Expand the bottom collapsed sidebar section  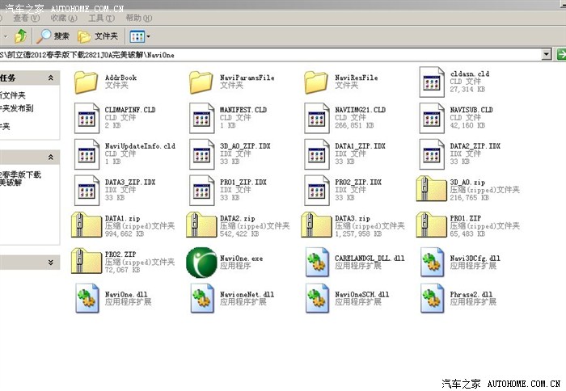click(x=51, y=262)
